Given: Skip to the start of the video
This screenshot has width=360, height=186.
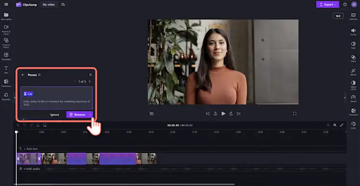Looking at the screenshot, I should [x=207, y=113].
